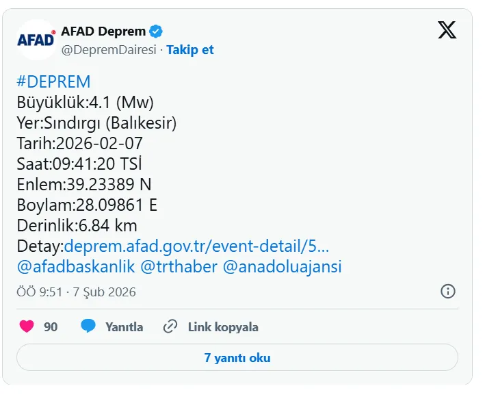Click the like count 90
The width and height of the screenshot is (498, 399).
(x=51, y=327)
